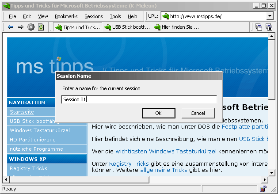
Task: Open HD Partitionierung sidebar link
Action: pyautogui.click(x=33, y=140)
